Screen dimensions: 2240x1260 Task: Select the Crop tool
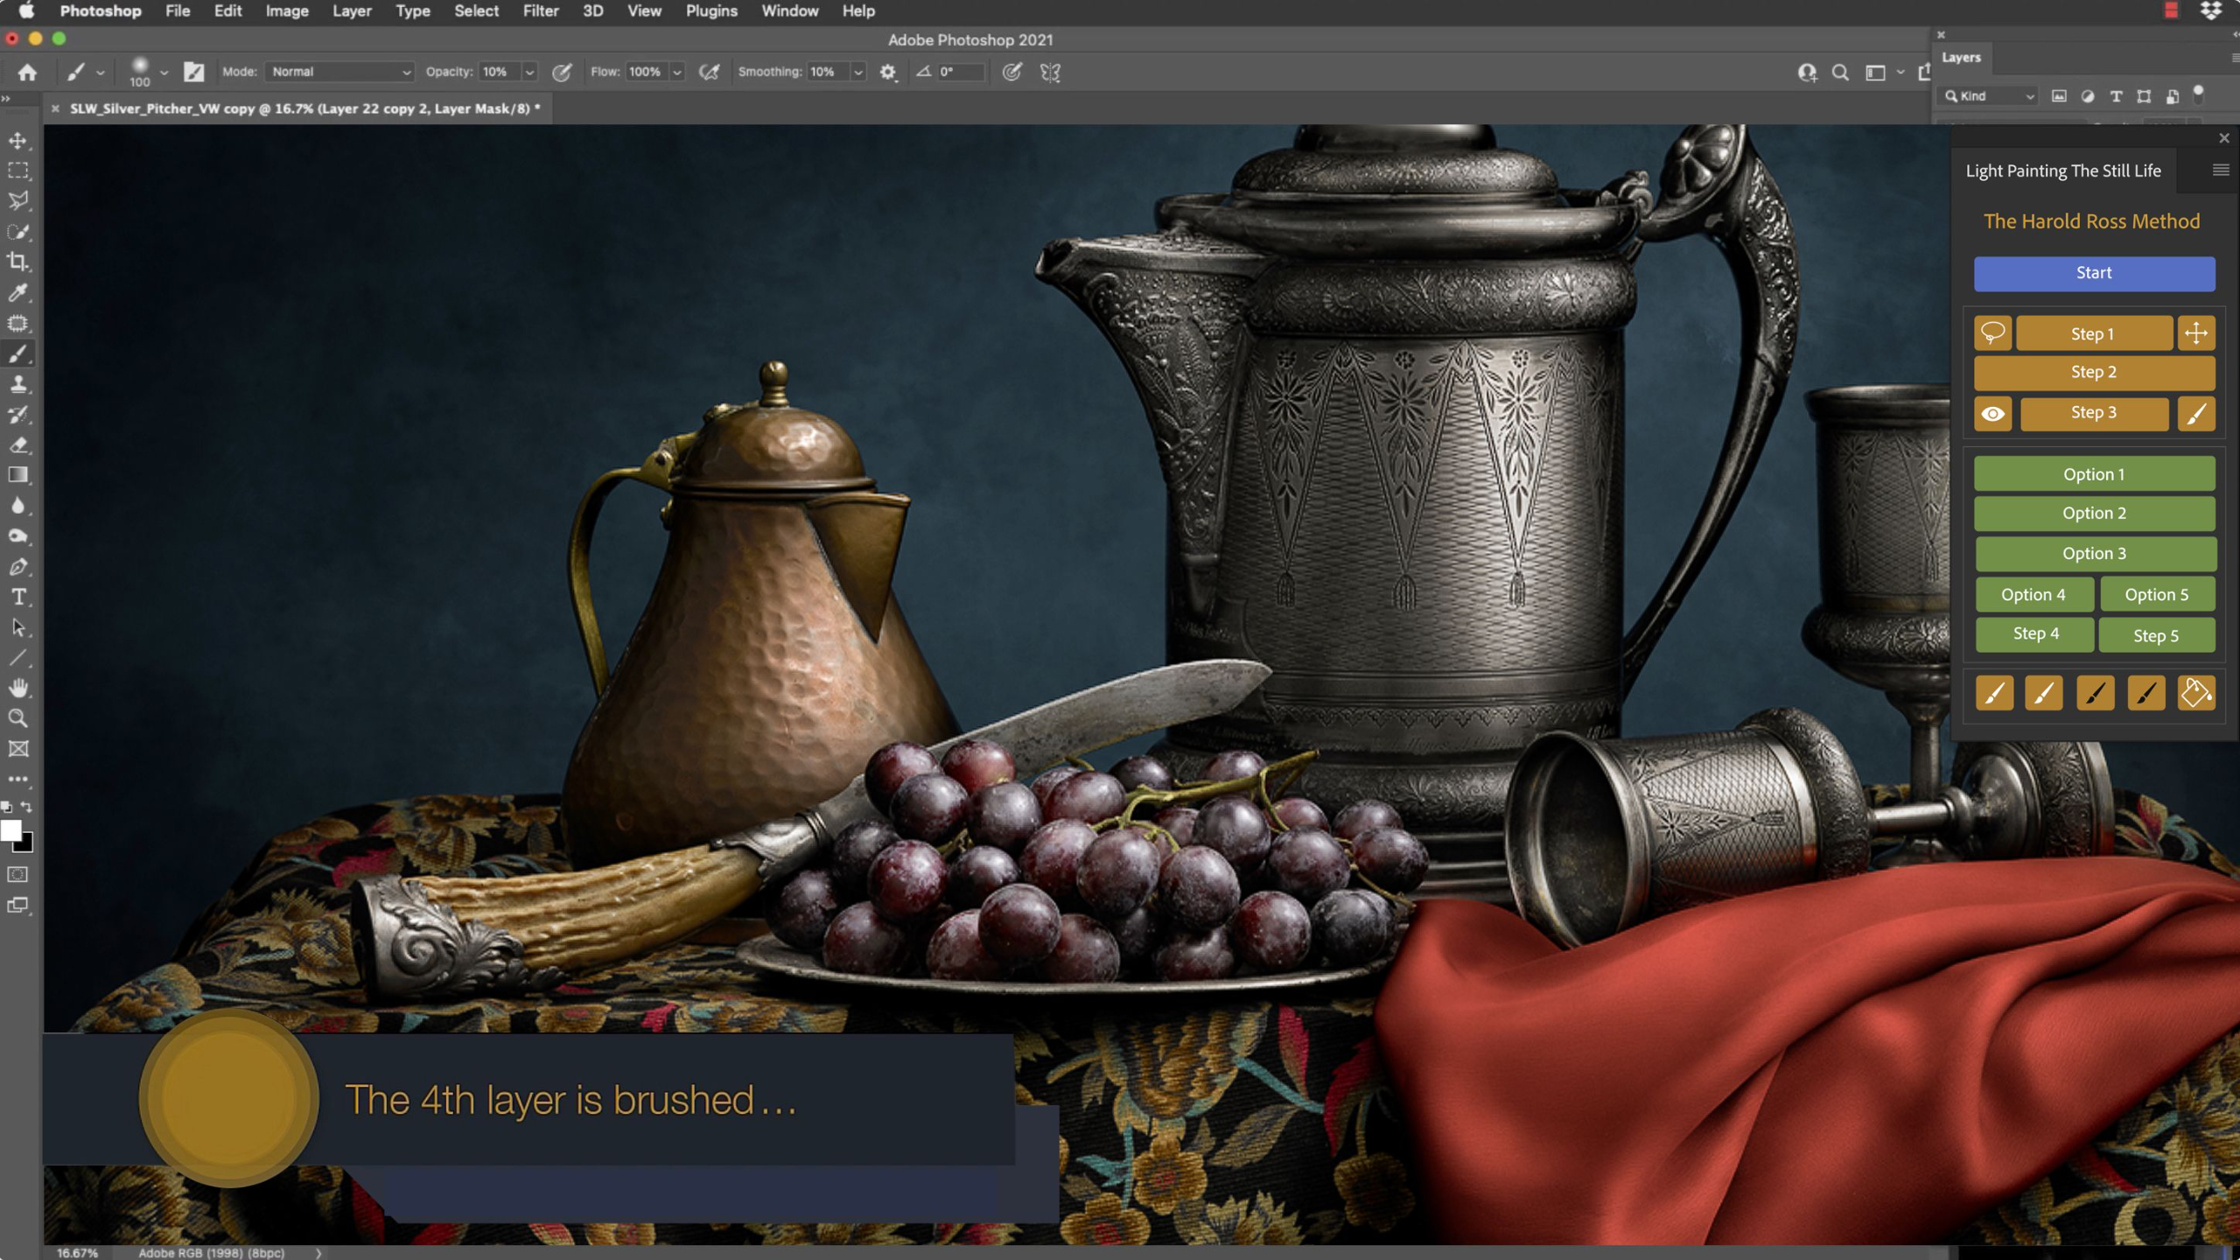click(x=17, y=262)
